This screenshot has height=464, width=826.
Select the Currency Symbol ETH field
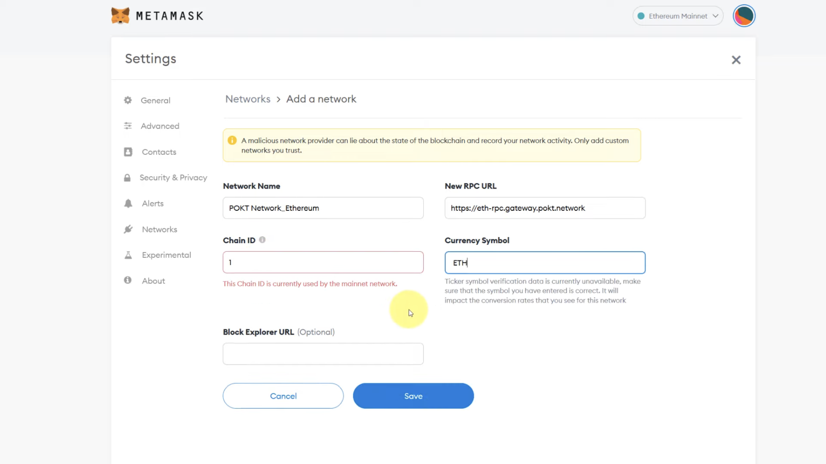(545, 262)
